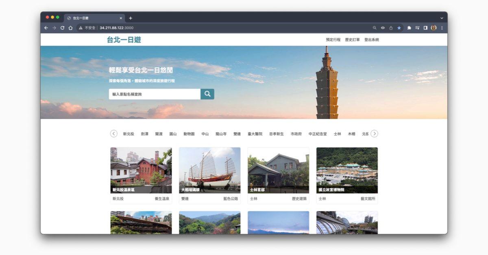Select the 台北一日遊 browser tab
488x255 pixels.
(94, 18)
